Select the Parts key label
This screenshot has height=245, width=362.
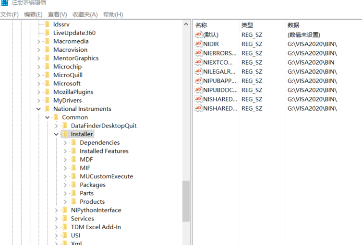(x=86, y=193)
